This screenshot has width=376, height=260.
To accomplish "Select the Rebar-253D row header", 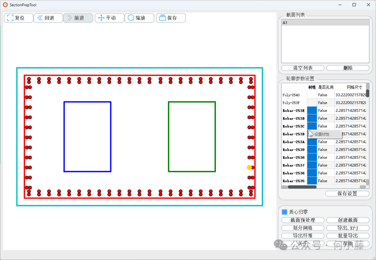I will pos(294,119).
